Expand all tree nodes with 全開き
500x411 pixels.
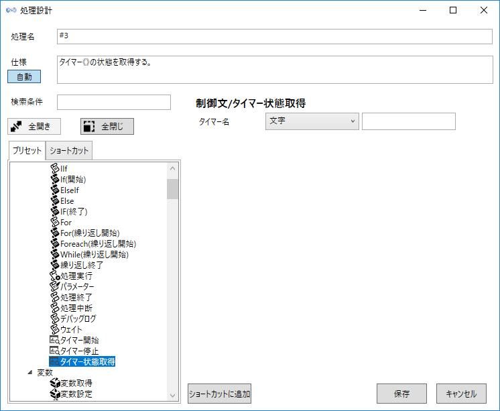pyautogui.click(x=34, y=126)
